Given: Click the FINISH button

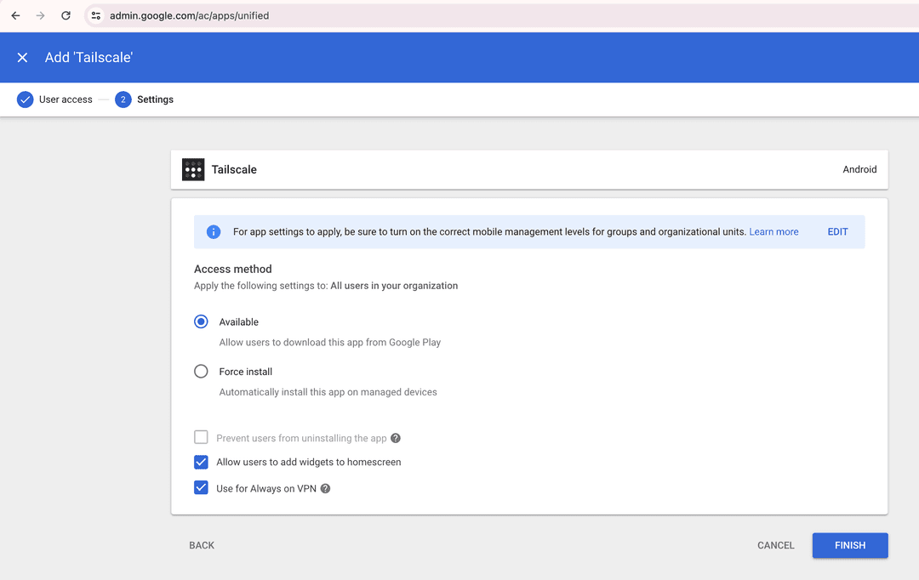Looking at the screenshot, I should tap(849, 545).
